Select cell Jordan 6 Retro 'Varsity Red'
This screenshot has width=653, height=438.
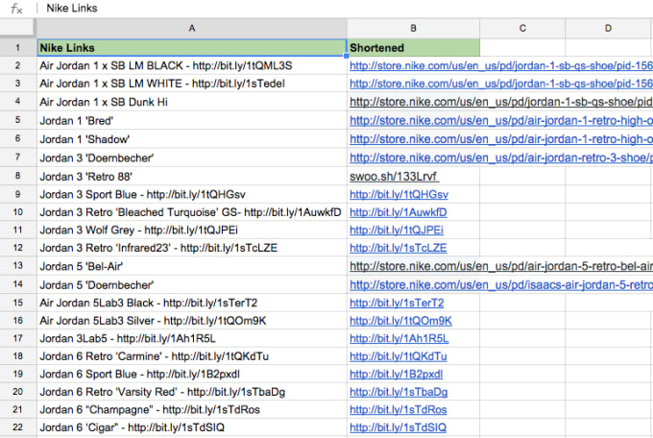(191, 392)
